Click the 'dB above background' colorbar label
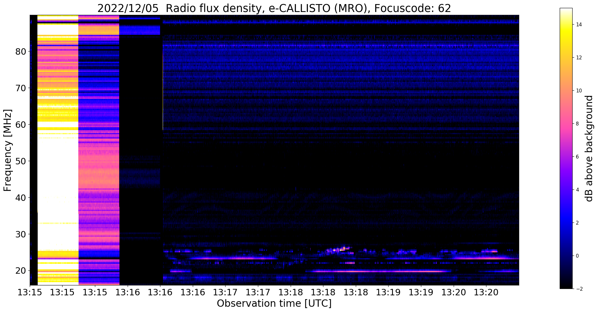 589,149
